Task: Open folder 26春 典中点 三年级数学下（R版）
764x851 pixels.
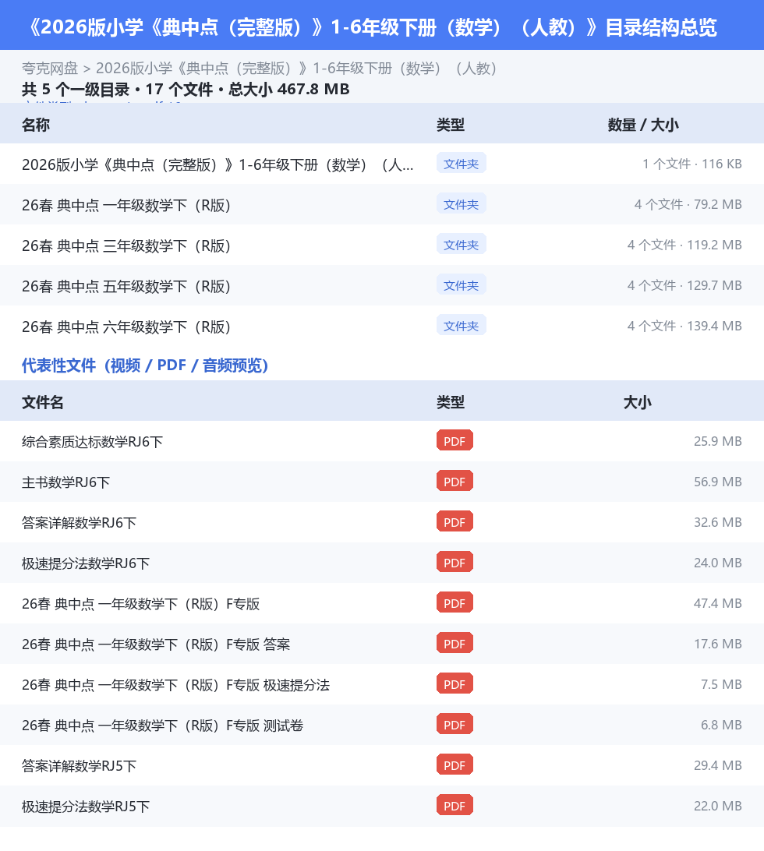Action: point(126,245)
